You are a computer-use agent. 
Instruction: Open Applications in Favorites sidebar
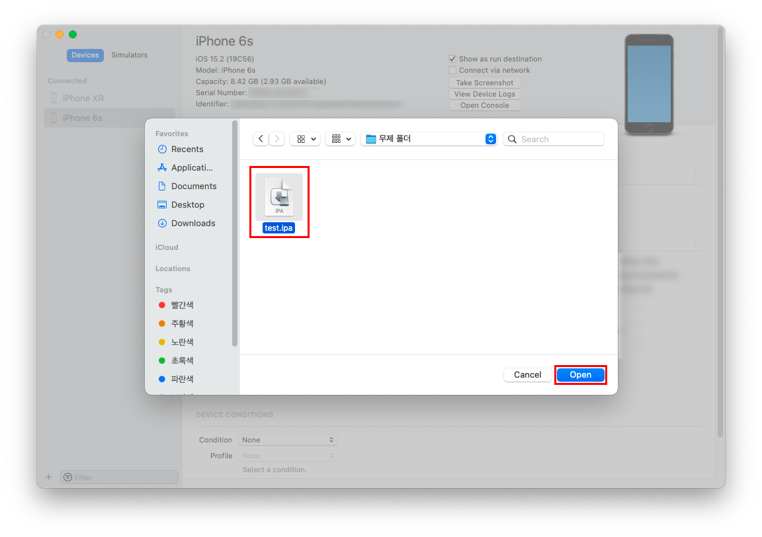tap(187, 168)
